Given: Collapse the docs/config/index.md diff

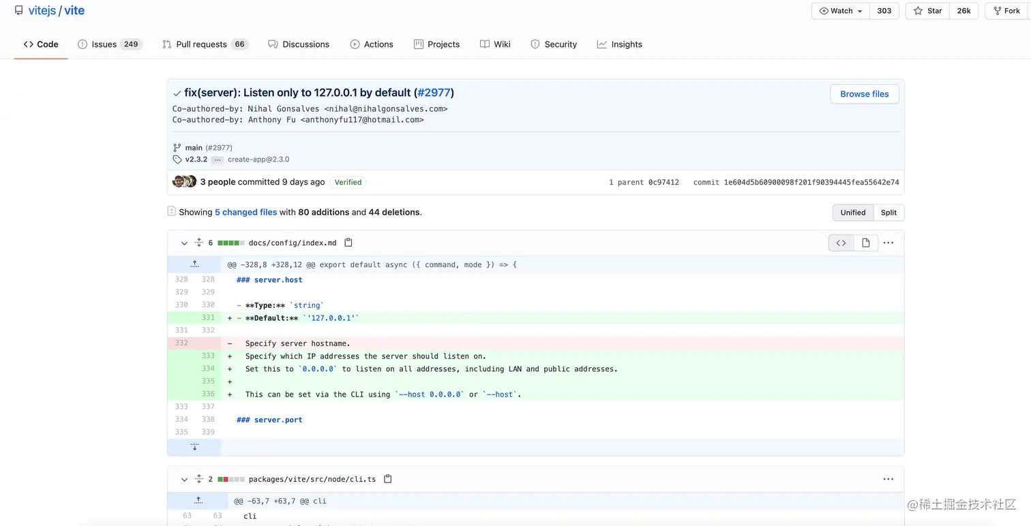Looking at the screenshot, I should (x=184, y=243).
